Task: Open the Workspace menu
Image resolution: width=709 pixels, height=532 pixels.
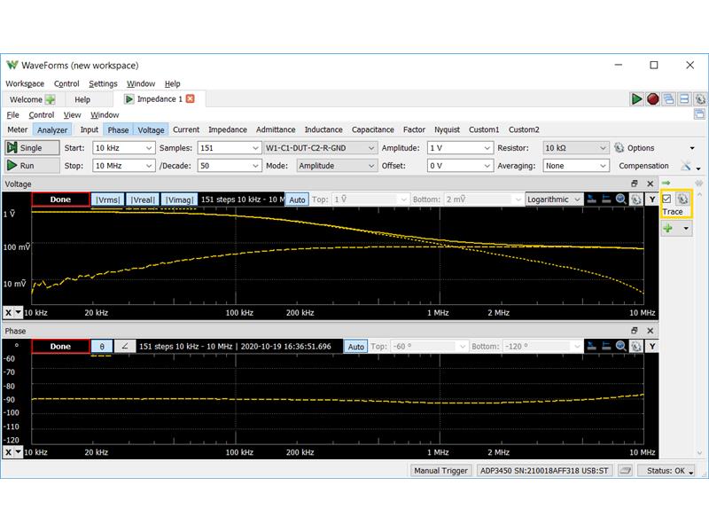Action: (25, 83)
